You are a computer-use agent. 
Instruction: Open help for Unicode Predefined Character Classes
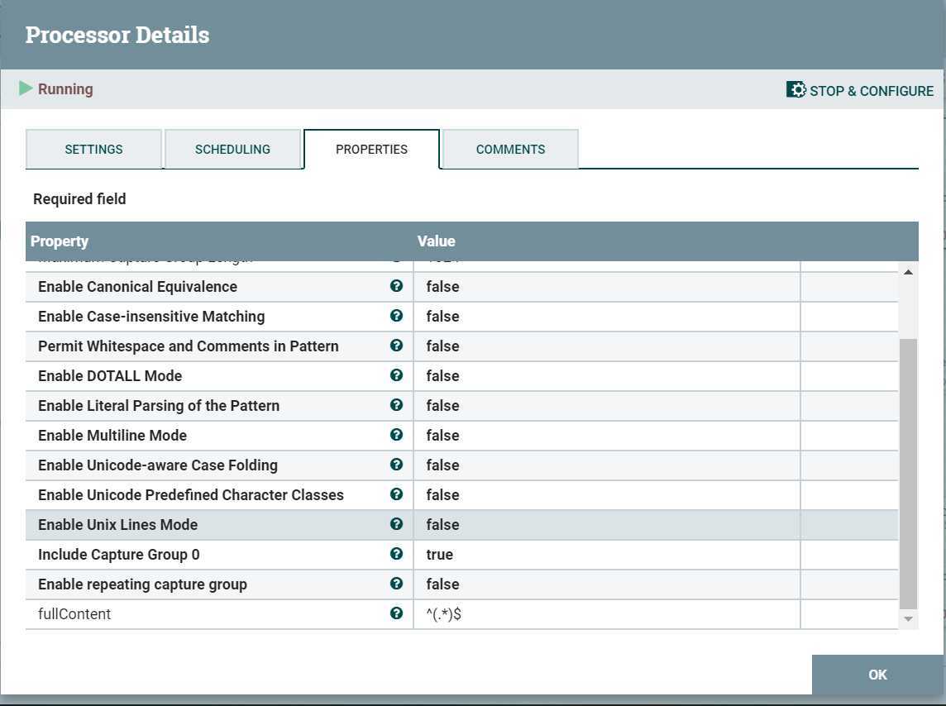coord(396,494)
